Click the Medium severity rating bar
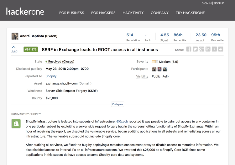235x165 pixels. point(154,62)
